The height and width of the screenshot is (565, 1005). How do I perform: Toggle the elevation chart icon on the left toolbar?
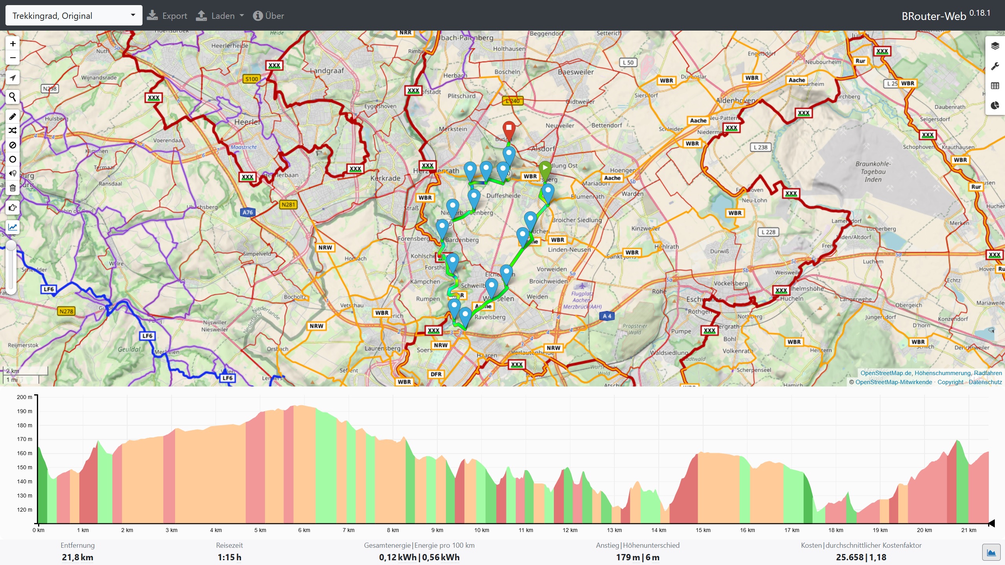click(x=13, y=227)
